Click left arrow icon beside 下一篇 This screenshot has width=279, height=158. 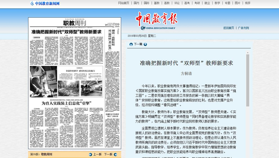(131, 44)
